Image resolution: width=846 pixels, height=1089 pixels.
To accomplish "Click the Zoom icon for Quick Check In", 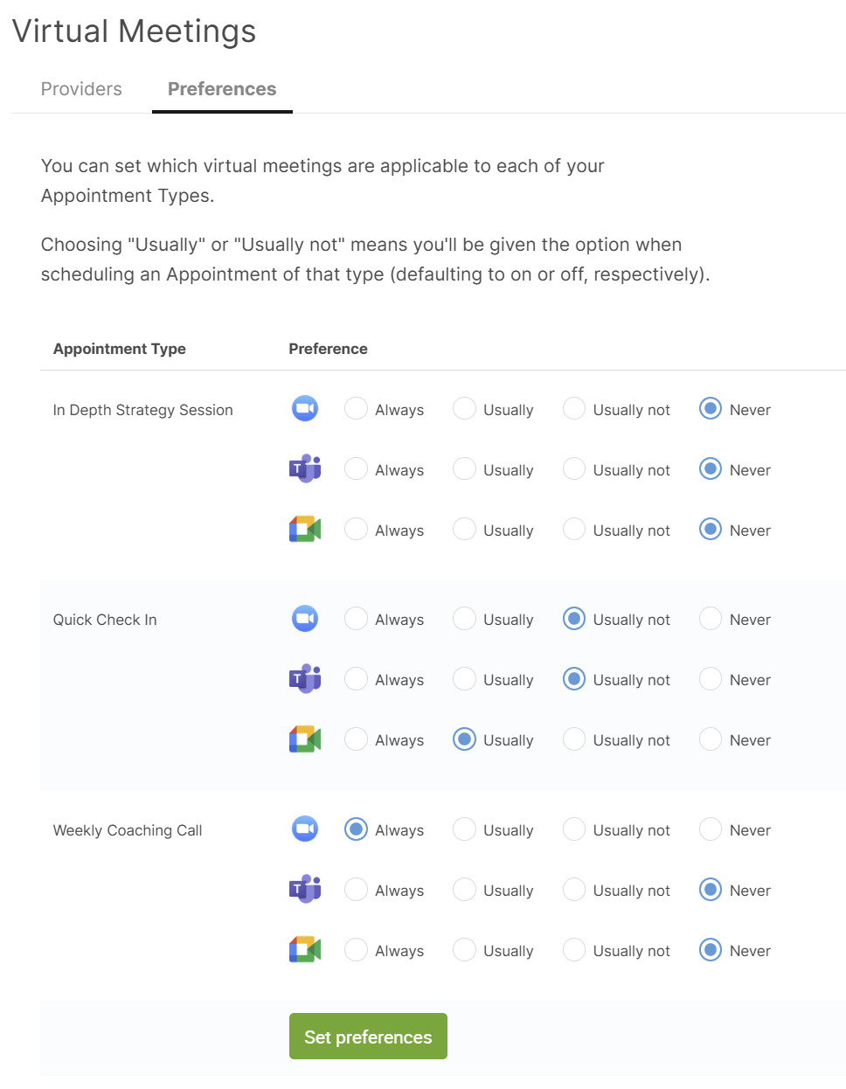I will click(x=304, y=618).
